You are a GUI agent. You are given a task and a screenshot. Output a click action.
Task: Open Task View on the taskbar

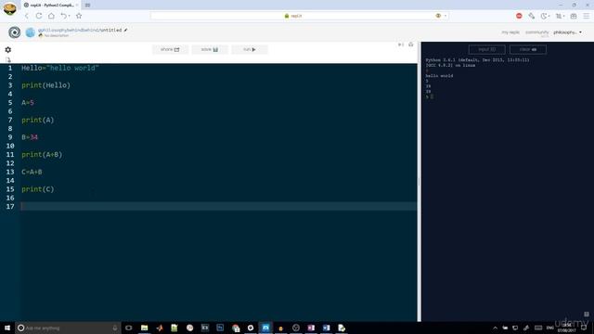point(129,328)
